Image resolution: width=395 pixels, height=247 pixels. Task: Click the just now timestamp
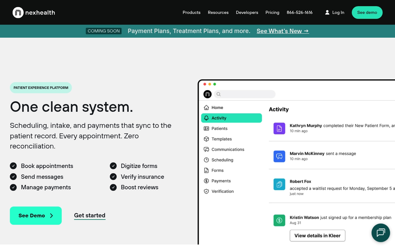pos(297,194)
